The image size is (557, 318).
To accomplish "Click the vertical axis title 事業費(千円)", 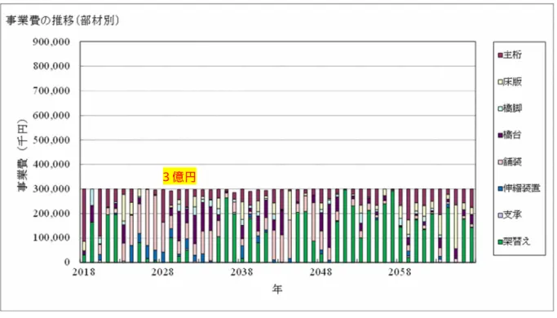I will tap(22, 156).
